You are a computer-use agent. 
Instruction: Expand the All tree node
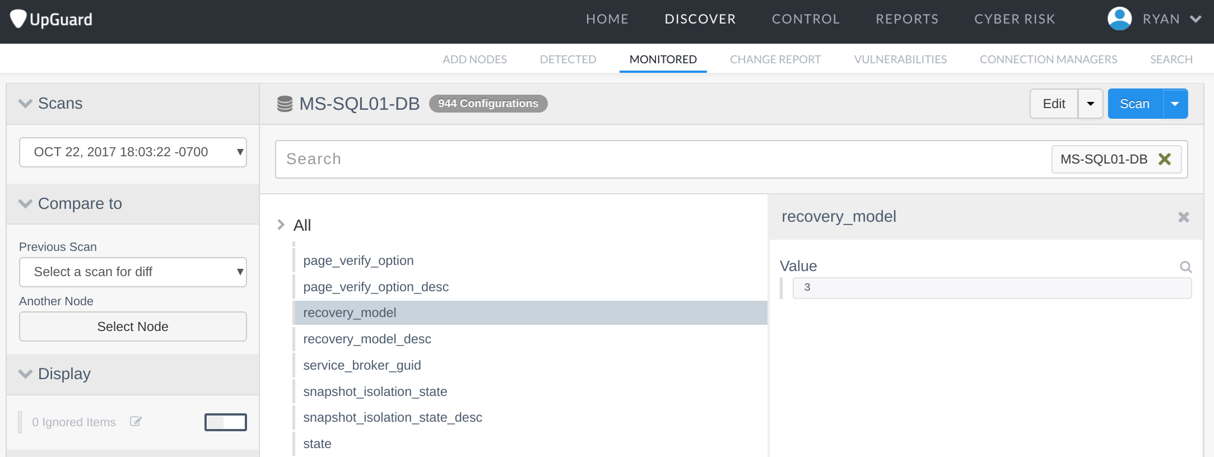[281, 225]
